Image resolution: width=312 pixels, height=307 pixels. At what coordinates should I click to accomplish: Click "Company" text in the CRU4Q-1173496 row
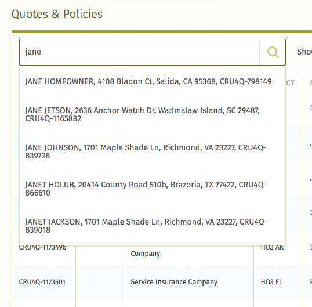[x=146, y=254]
